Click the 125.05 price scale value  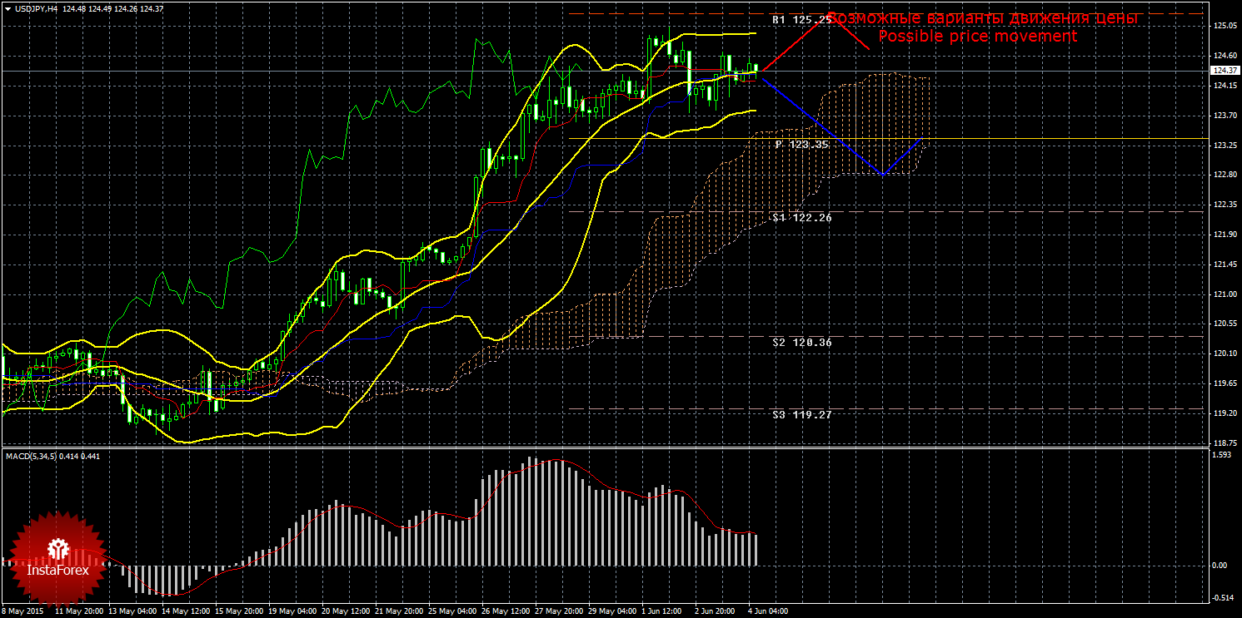point(1225,26)
